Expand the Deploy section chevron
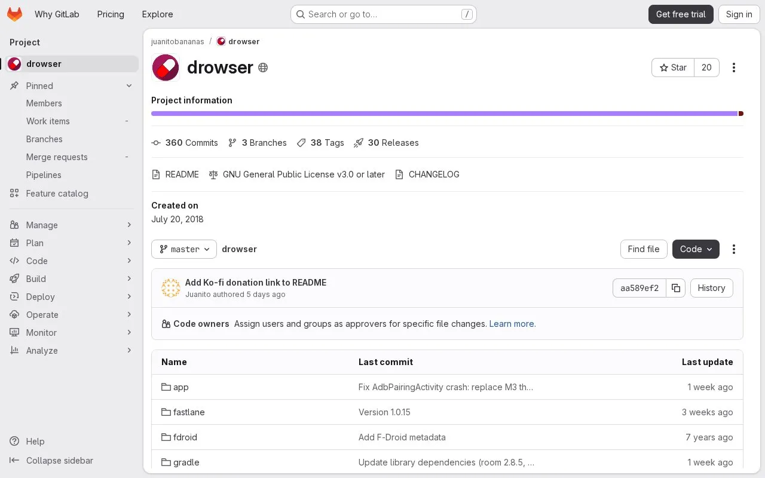The image size is (765, 478). (129, 297)
